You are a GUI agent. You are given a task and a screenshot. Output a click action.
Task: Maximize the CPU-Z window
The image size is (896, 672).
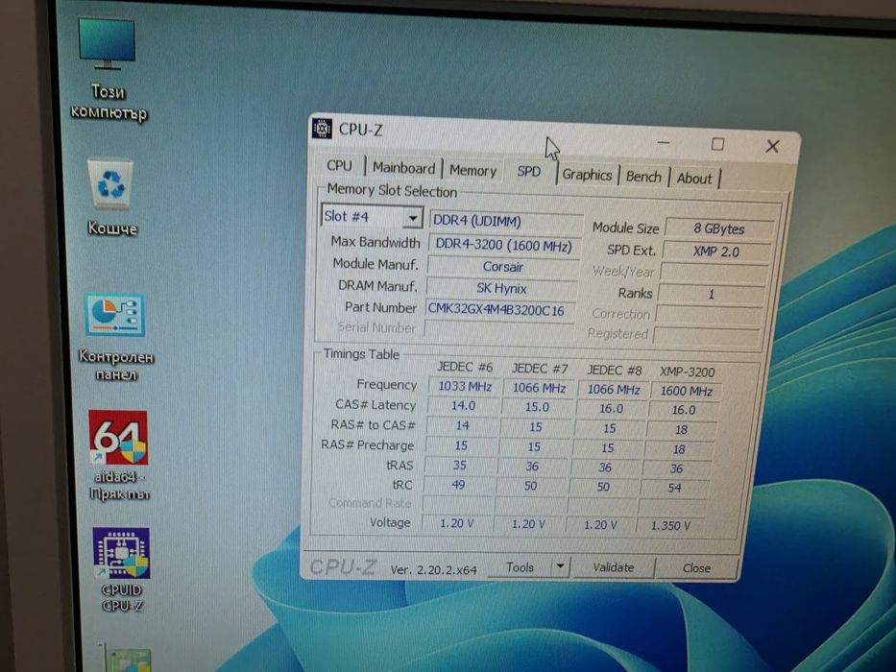point(717,144)
